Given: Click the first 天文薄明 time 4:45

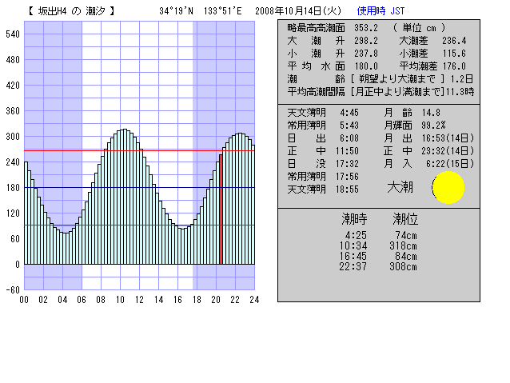Looking at the screenshot, I should point(349,113).
